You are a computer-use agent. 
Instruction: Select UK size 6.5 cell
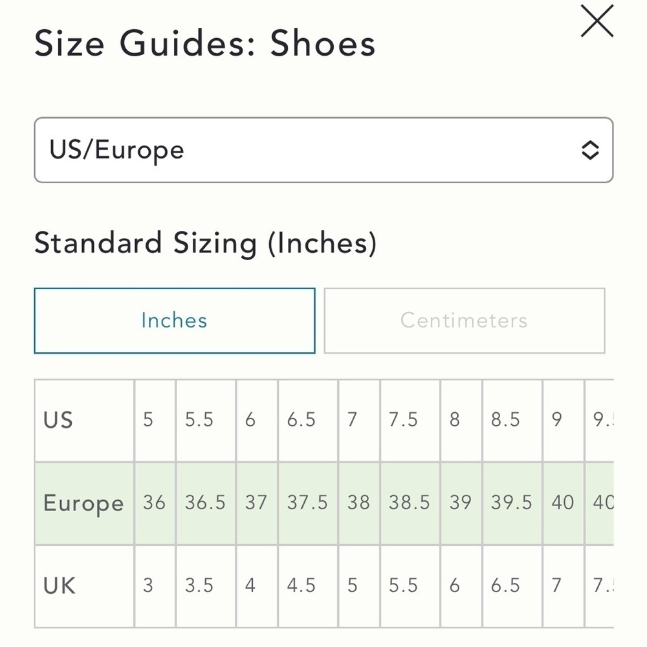click(512, 586)
